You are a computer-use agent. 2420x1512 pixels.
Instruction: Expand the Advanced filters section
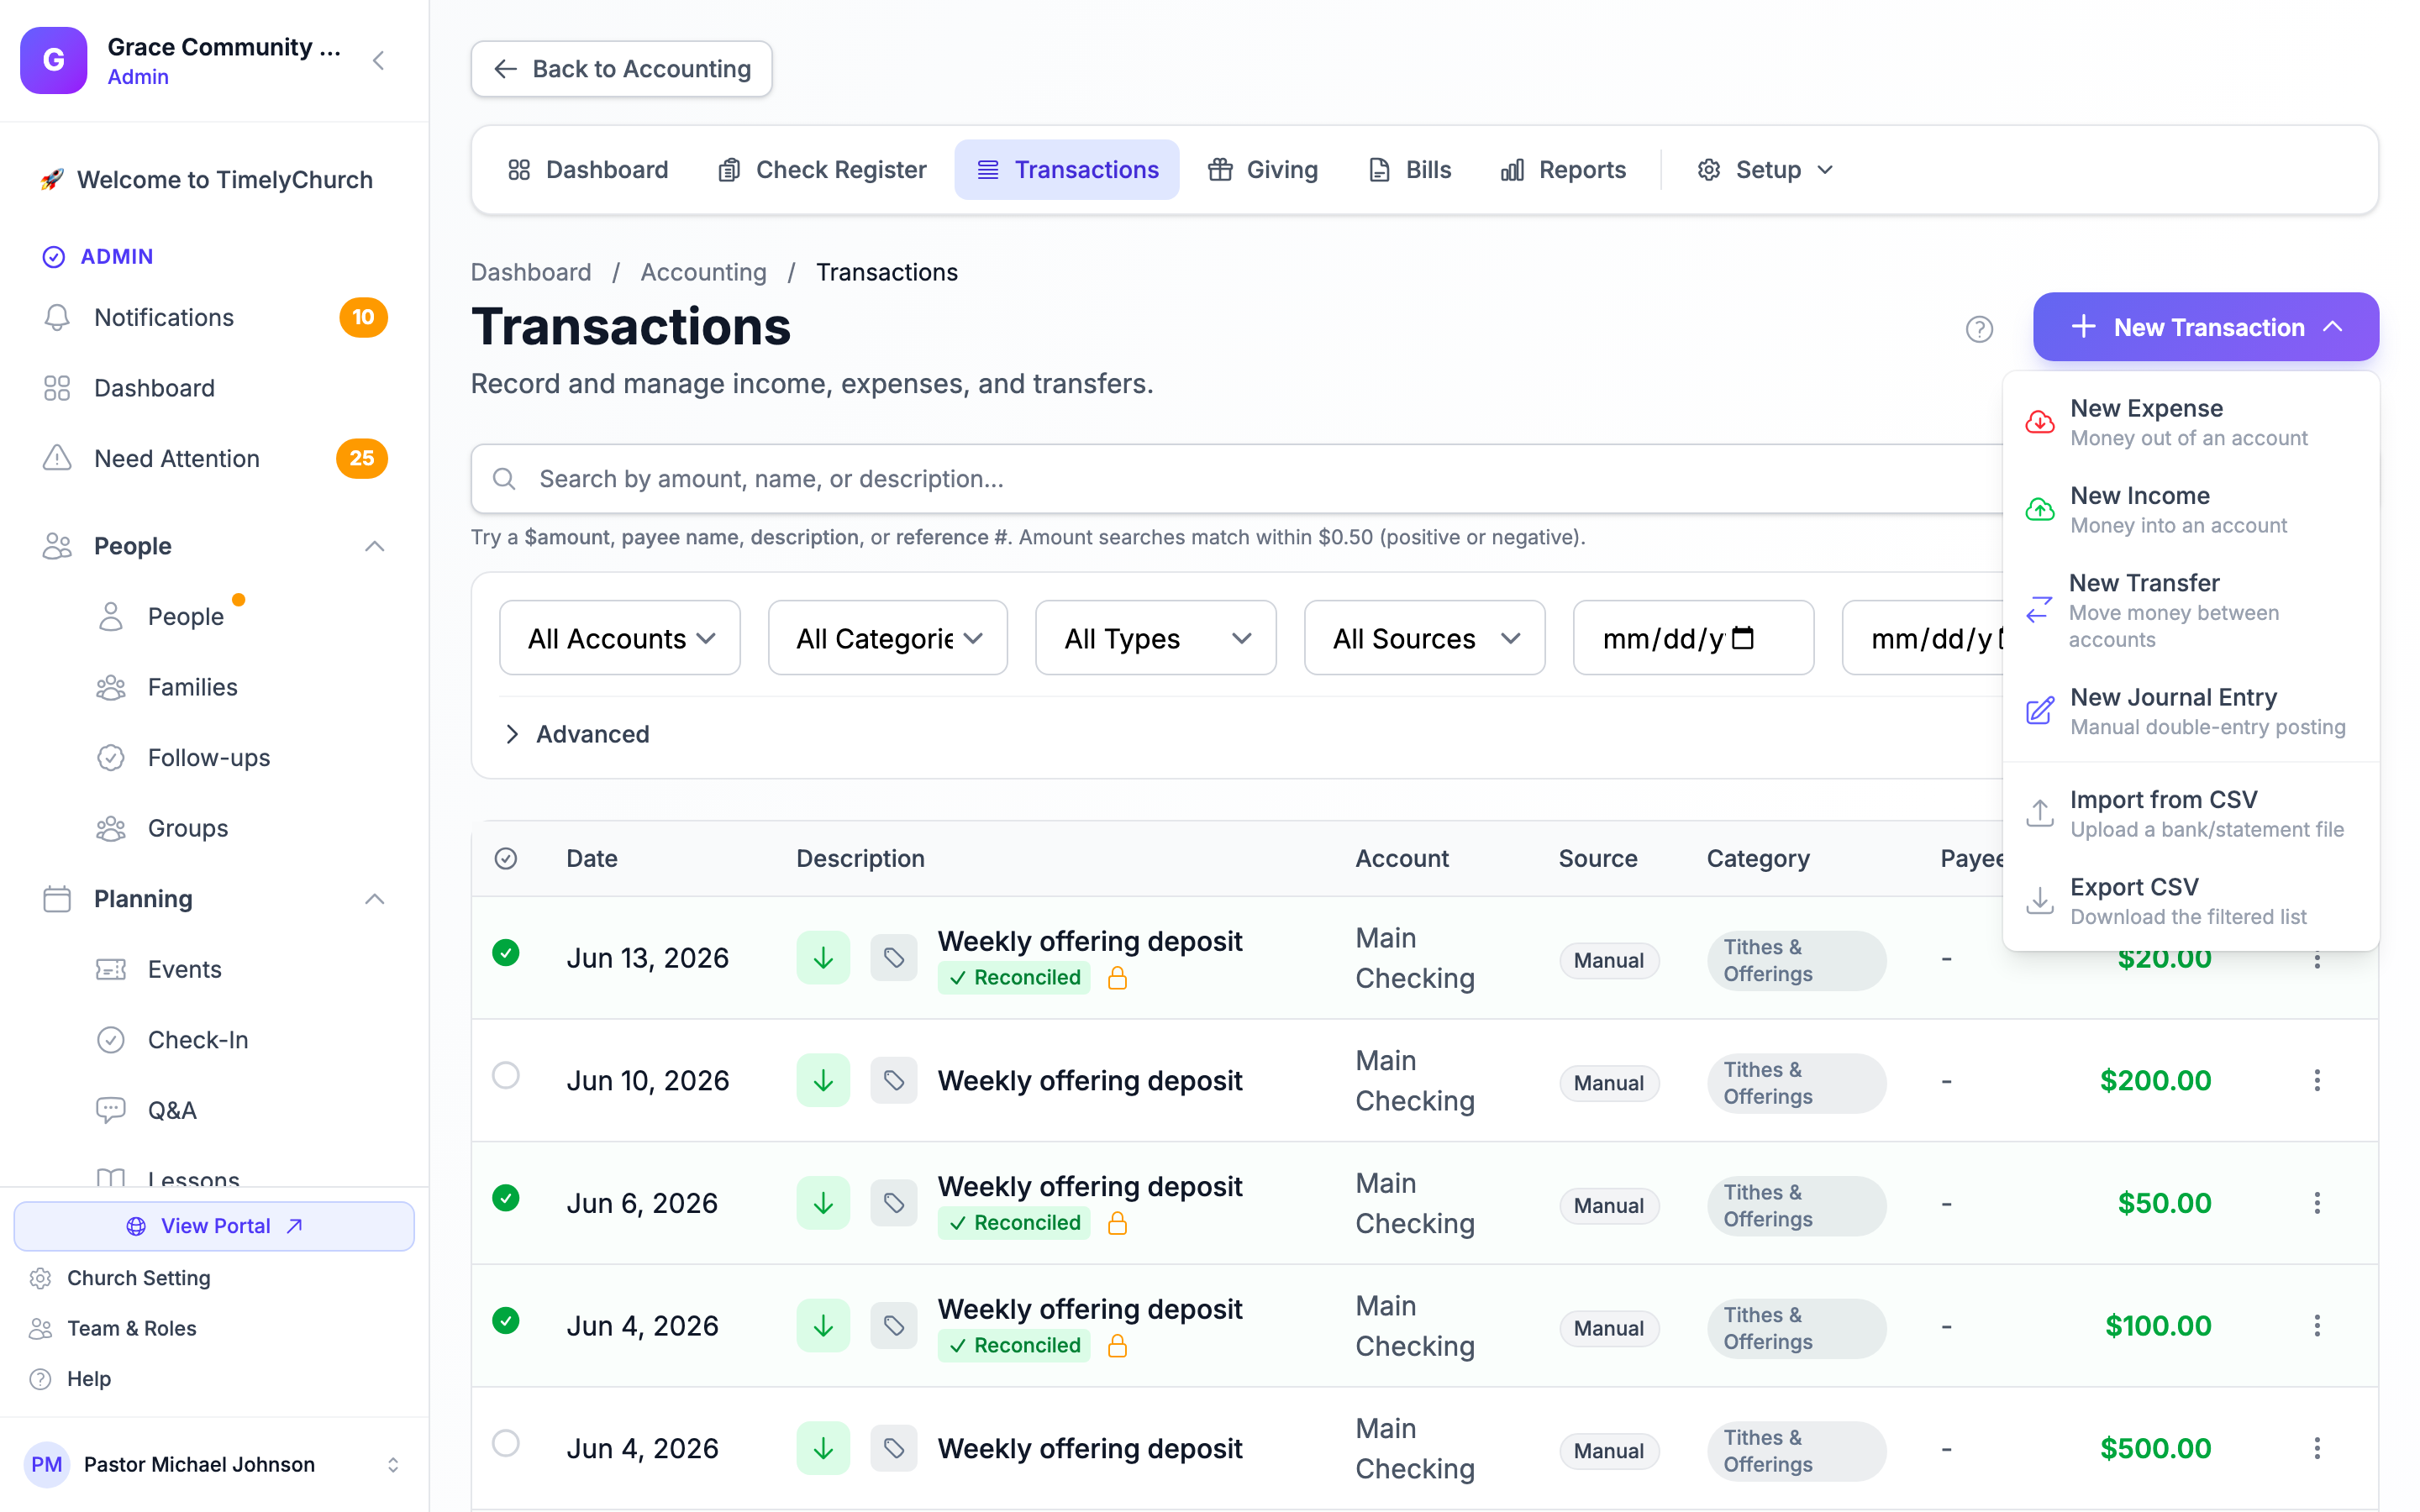578,734
